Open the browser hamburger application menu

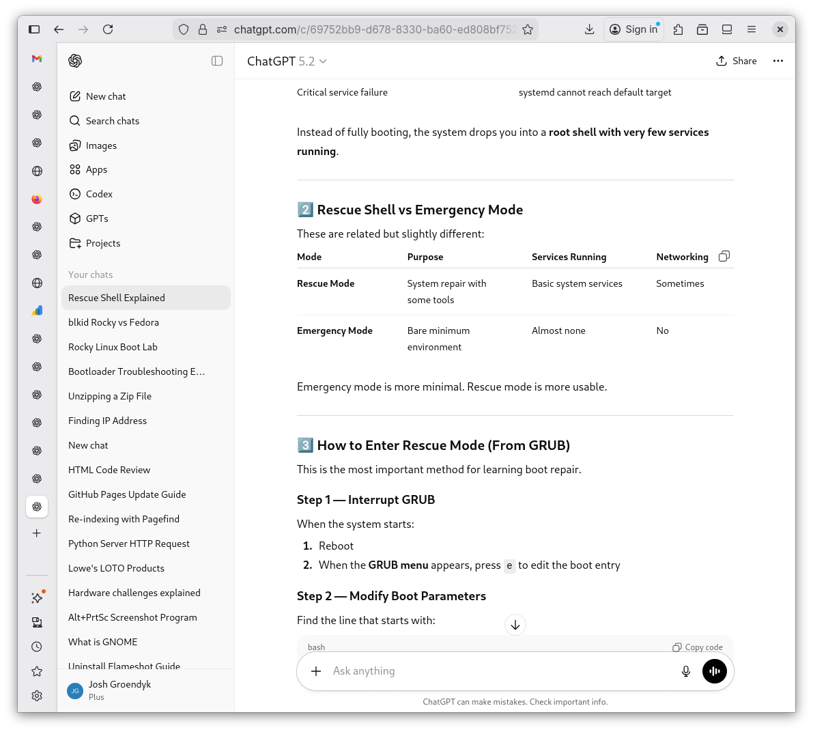click(751, 29)
